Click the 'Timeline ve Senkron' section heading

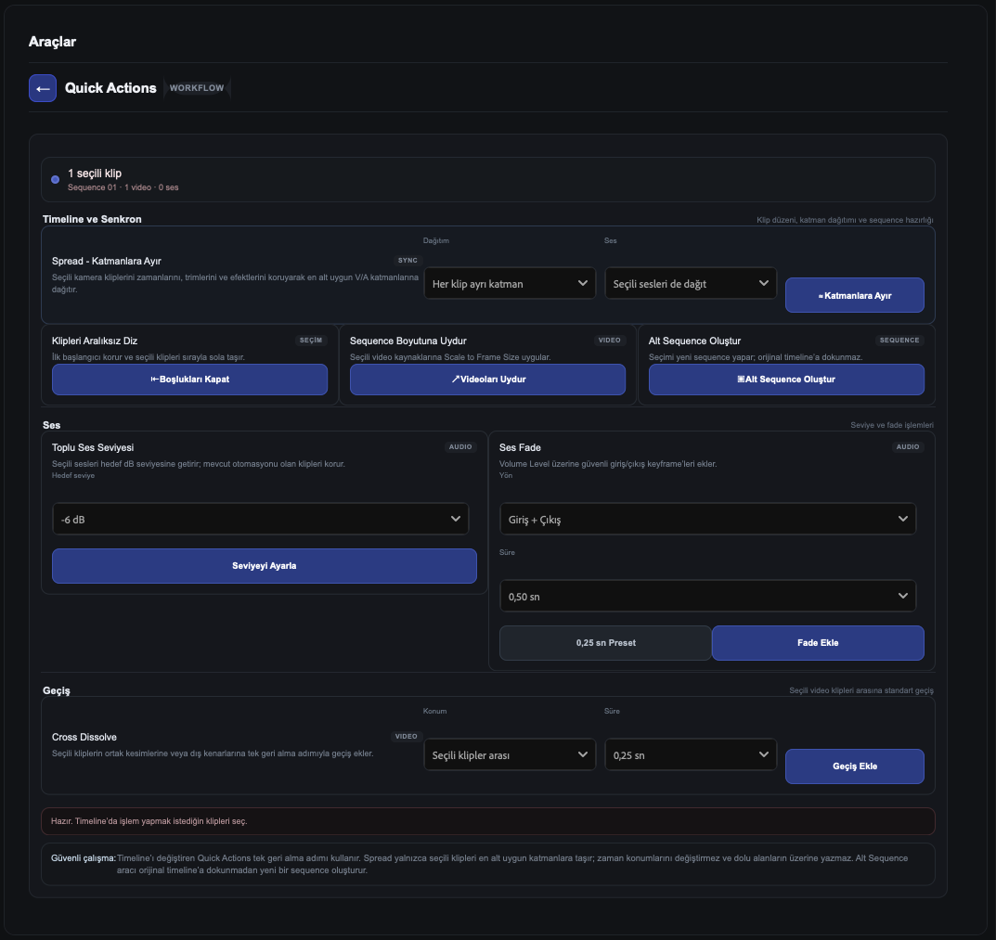pyautogui.click(x=92, y=219)
